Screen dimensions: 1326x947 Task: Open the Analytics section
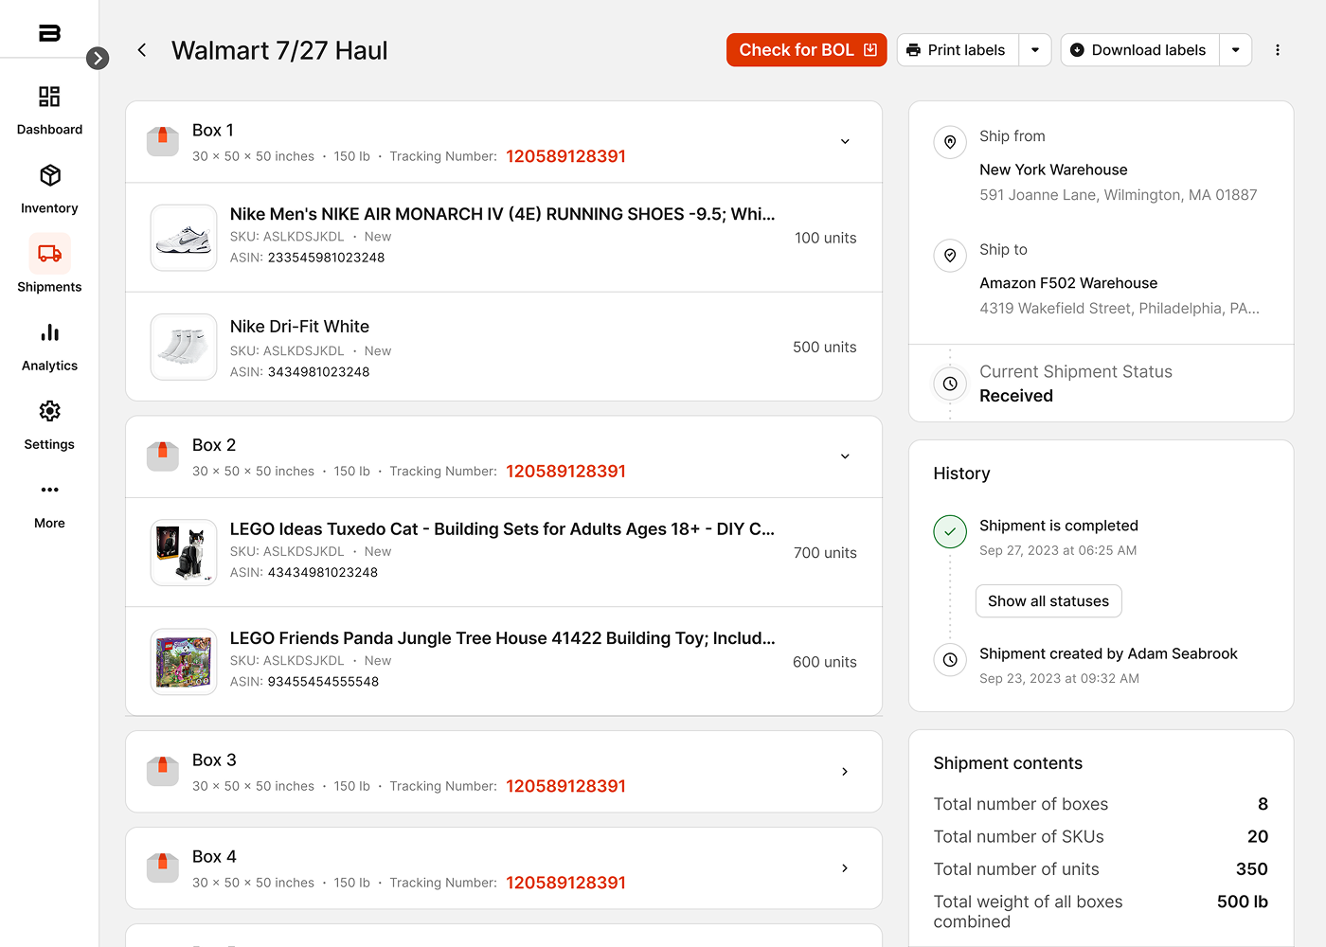click(49, 346)
